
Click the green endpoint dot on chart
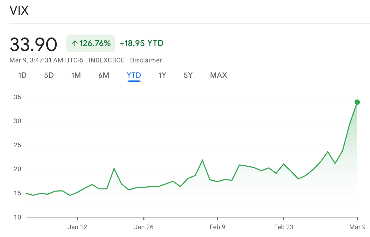pyautogui.click(x=357, y=102)
